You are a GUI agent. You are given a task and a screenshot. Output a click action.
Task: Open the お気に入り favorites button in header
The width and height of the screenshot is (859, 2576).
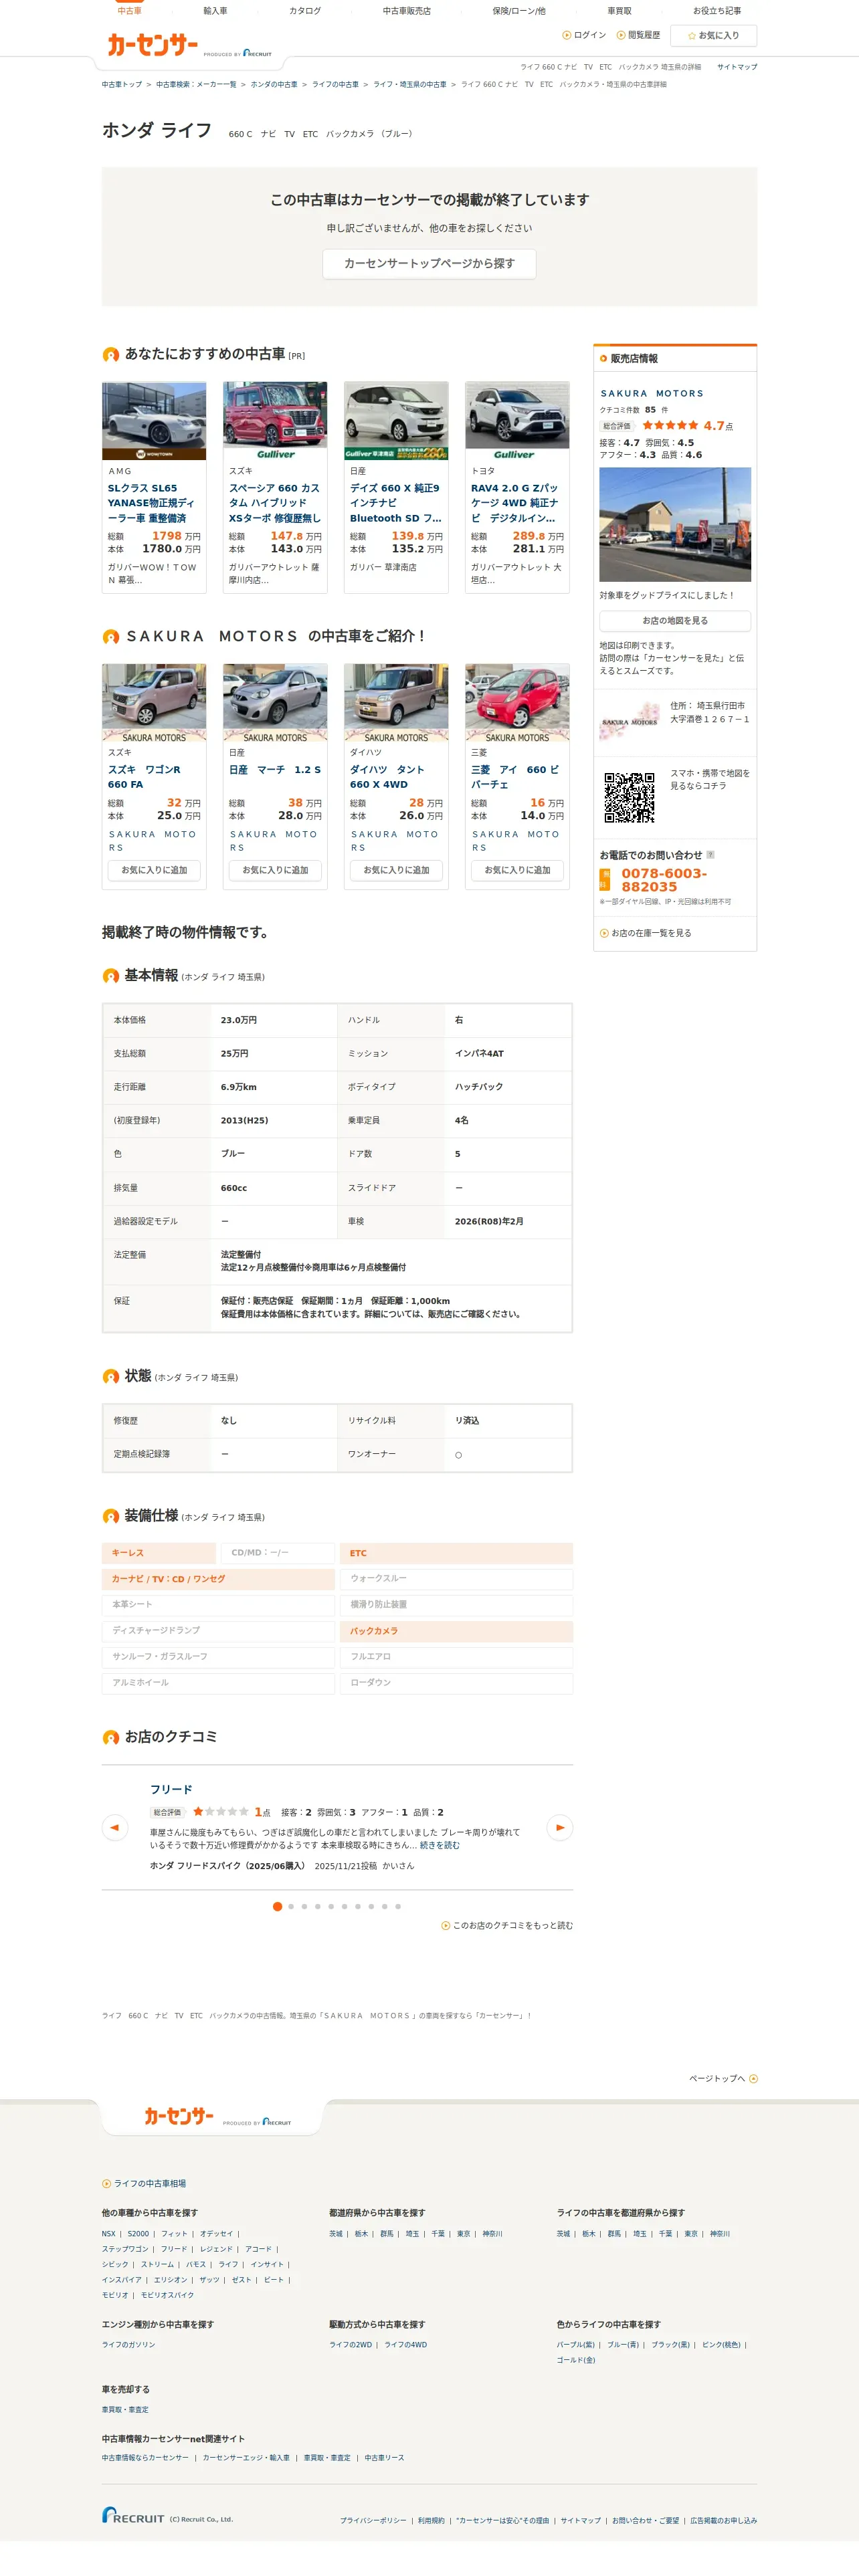(x=713, y=36)
